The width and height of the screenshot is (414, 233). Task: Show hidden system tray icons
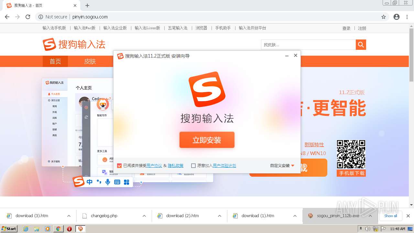[x=361, y=229]
